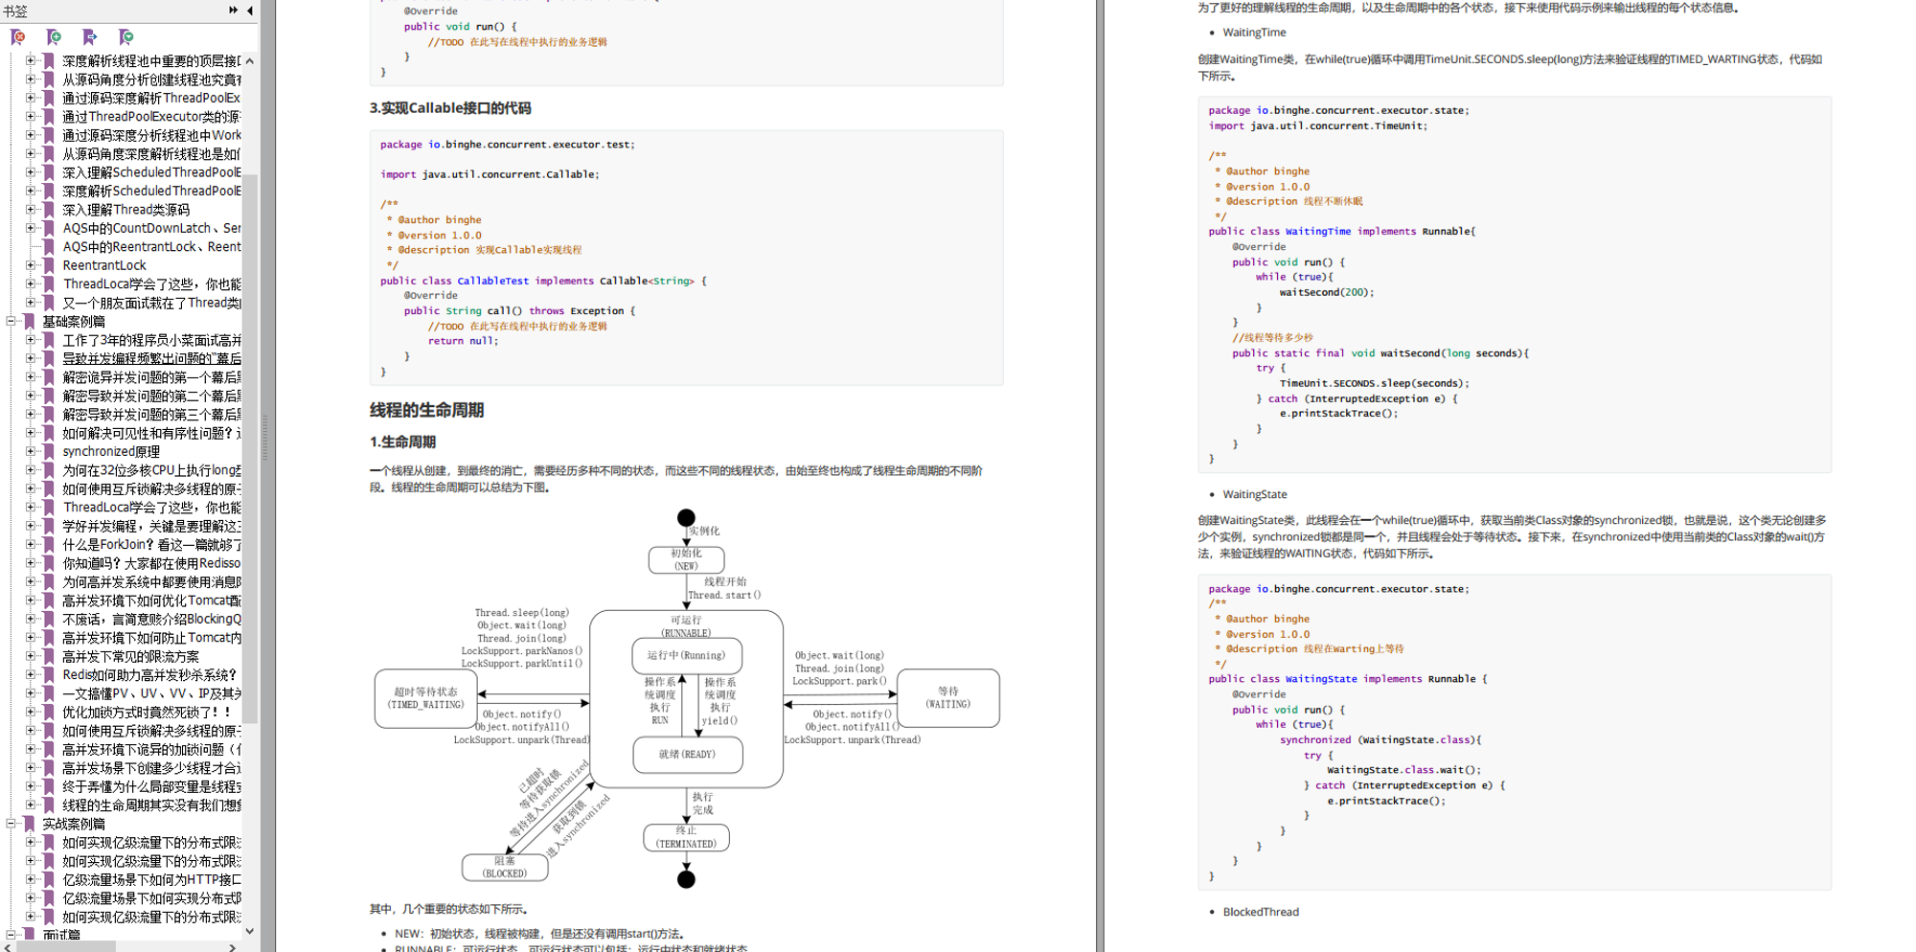Click the bookmark icon beside 面试篇
The image size is (1916, 952).
[x=29, y=935]
